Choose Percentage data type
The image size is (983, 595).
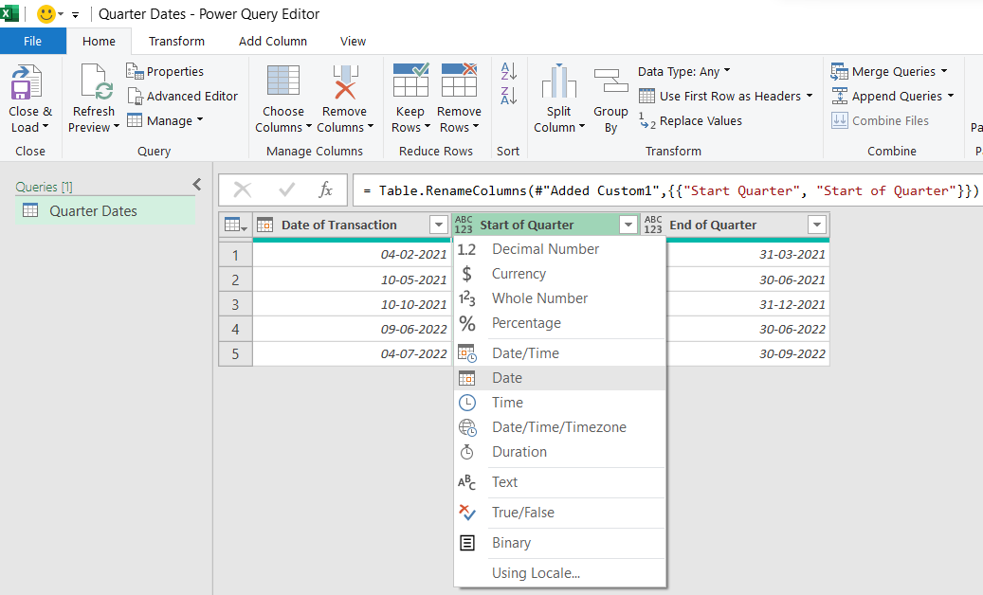(559, 323)
